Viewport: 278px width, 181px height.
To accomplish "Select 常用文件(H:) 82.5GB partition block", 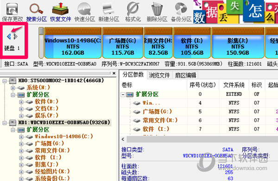I will tap(158, 43).
